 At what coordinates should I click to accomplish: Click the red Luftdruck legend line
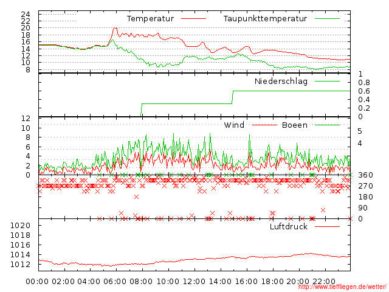coord(327,226)
